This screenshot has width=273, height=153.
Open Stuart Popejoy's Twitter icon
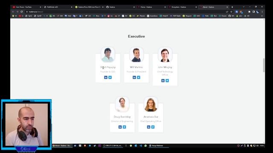tap(110, 77)
